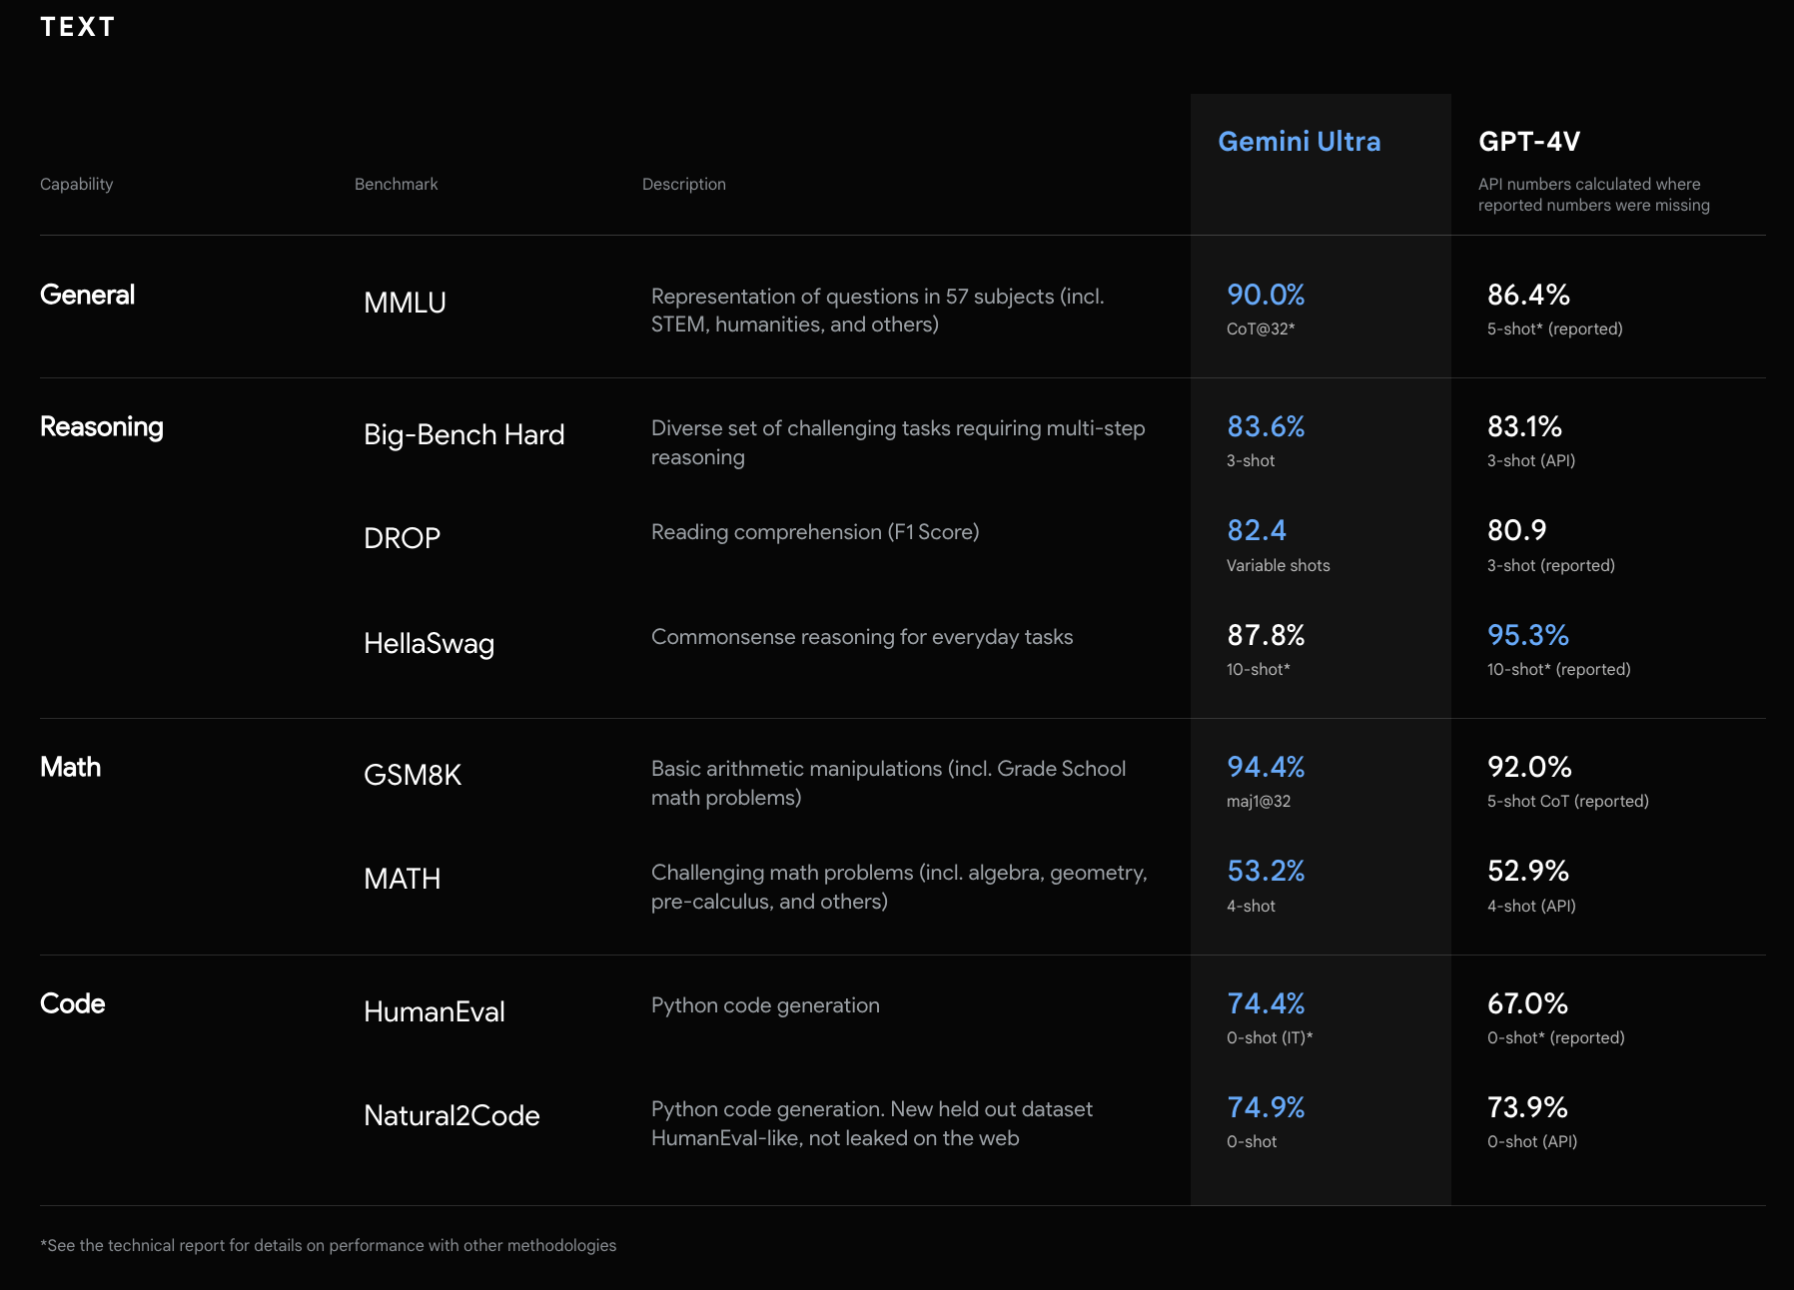Click the Gemini Ultra column header
The height and width of the screenshot is (1290, 1794).
coord(1298,142)
